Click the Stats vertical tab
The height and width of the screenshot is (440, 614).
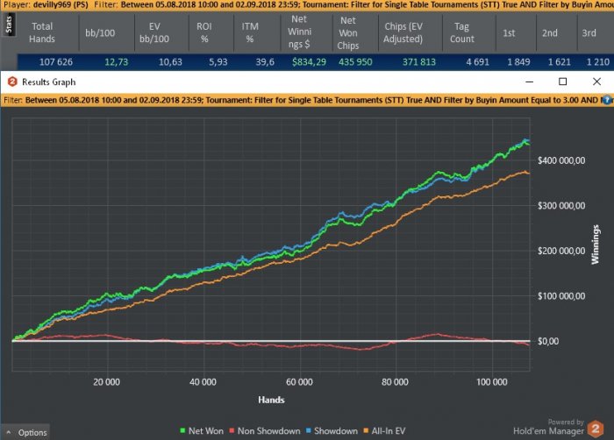tap(9, 25)
